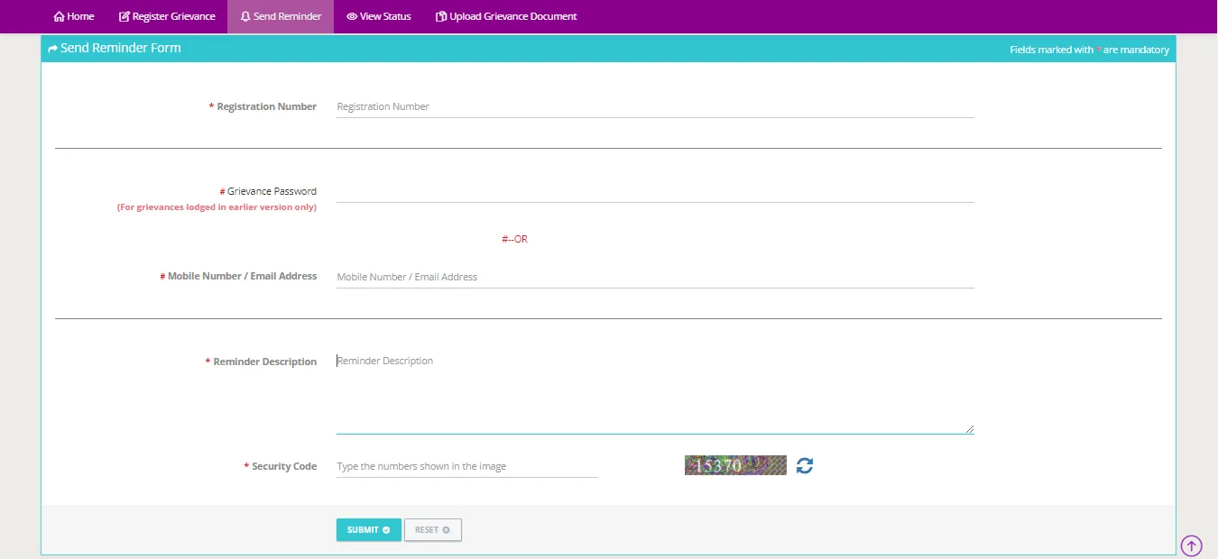1218x559 pixels.
Task: Click the captcha image showing 15370
Action: click(735, 465)
